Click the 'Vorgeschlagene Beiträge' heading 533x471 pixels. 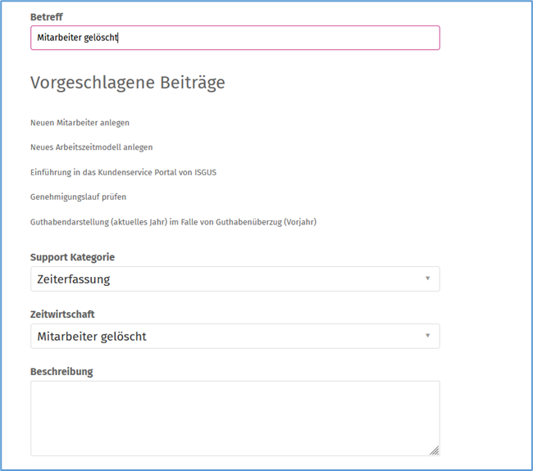coord(128,83)
